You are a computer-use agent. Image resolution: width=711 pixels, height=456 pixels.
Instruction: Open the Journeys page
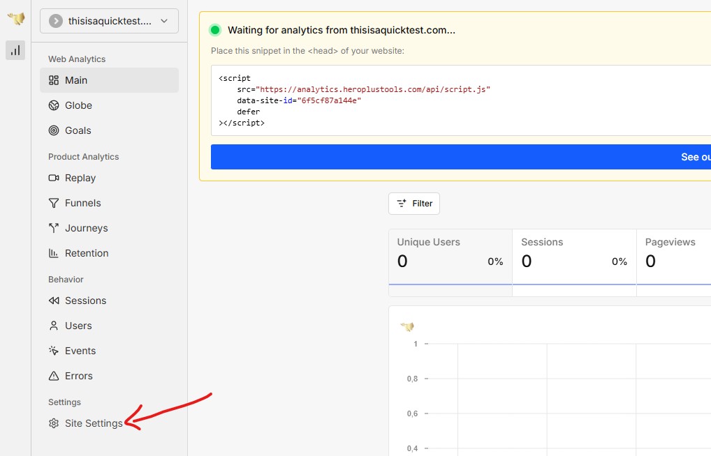click(x=86, y=228)
